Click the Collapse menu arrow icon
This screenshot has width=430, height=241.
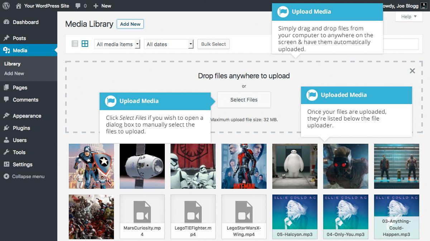[6, 177]
